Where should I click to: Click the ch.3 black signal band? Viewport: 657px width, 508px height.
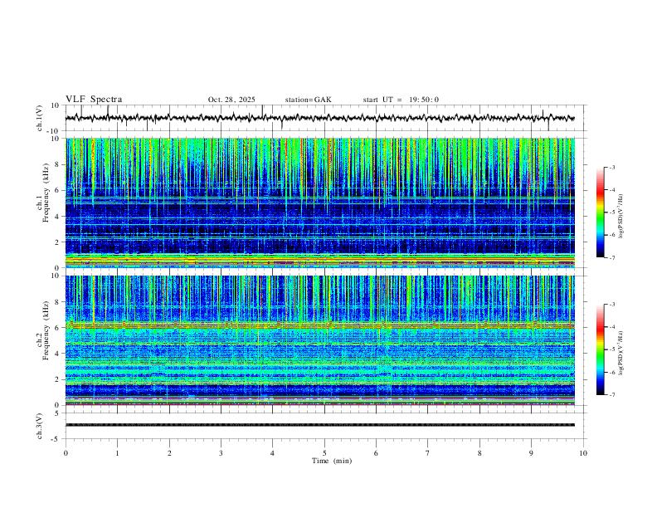[x=319, y=425]
